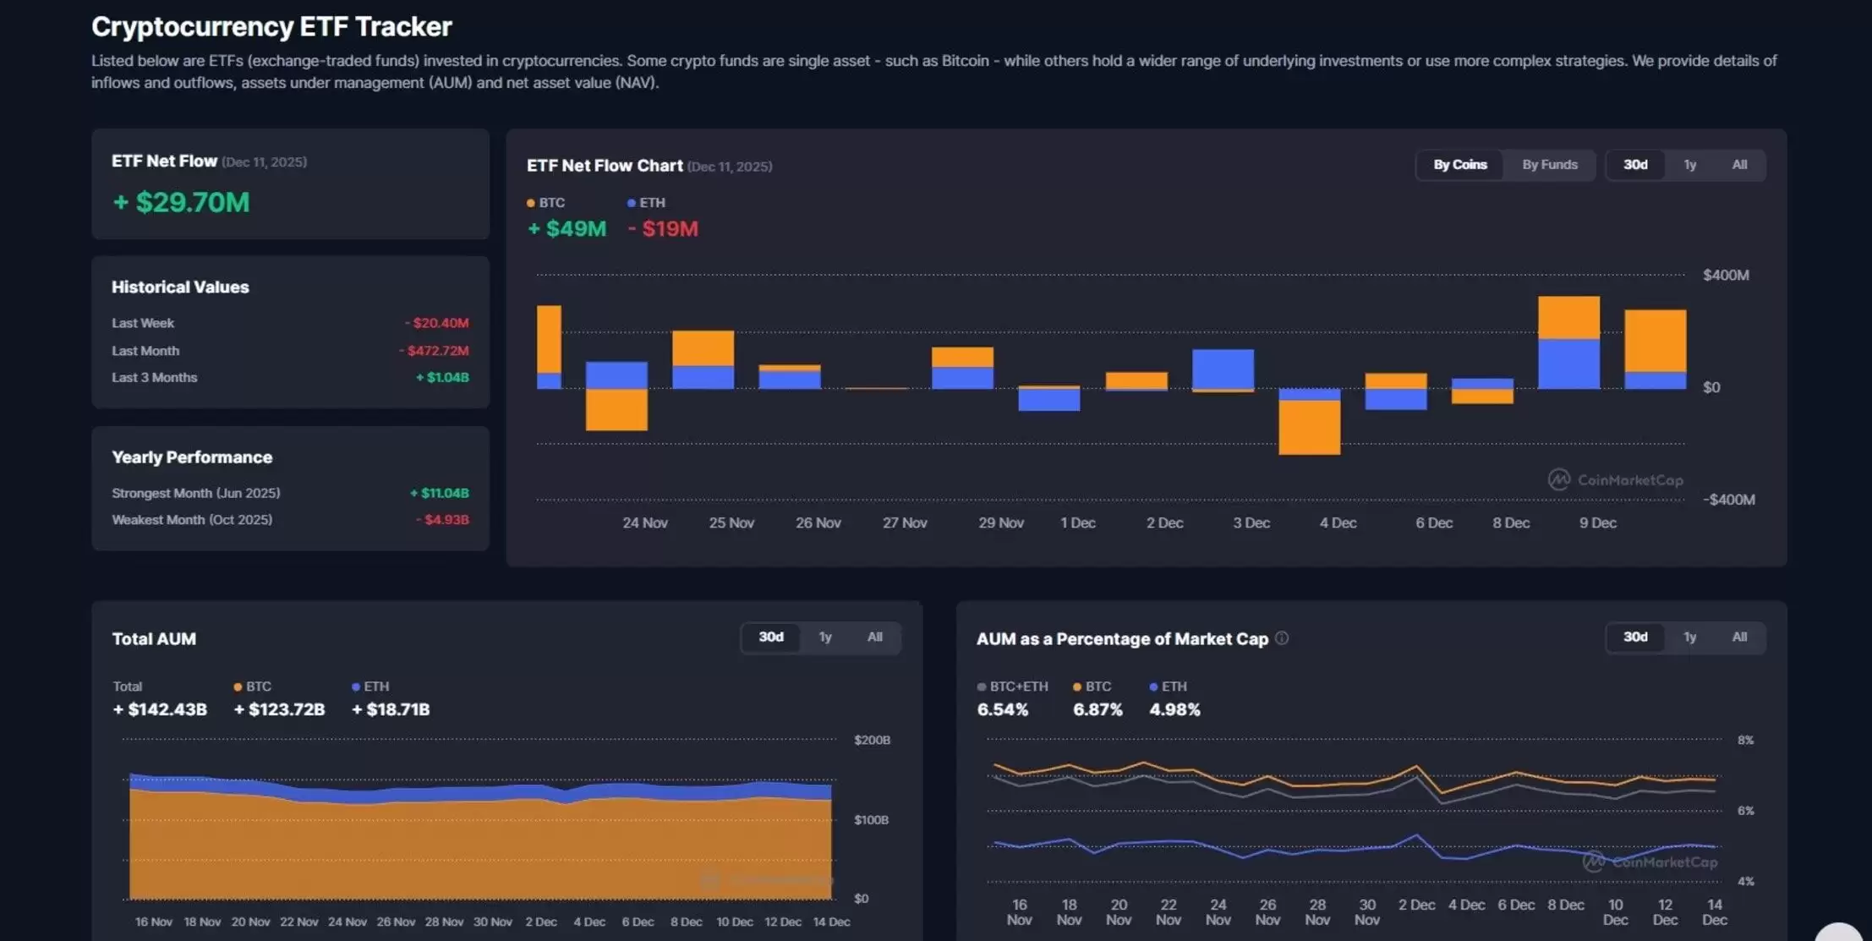Select 1y on AUM Percentage chart
This screenshot has width=1872, height=941.
pos(1689,637)
